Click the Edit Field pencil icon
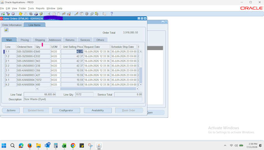The width and height of the screenshot is (264, 150). click(76, 14)
